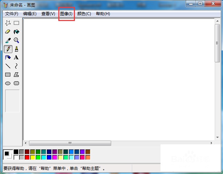The image size is (223, 174).
Task: Pick the orange swatch
Action: coord(88,157)
